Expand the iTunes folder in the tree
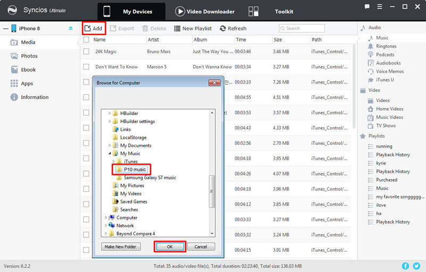This screenshot has height=272, width=426. pos(113,161)
